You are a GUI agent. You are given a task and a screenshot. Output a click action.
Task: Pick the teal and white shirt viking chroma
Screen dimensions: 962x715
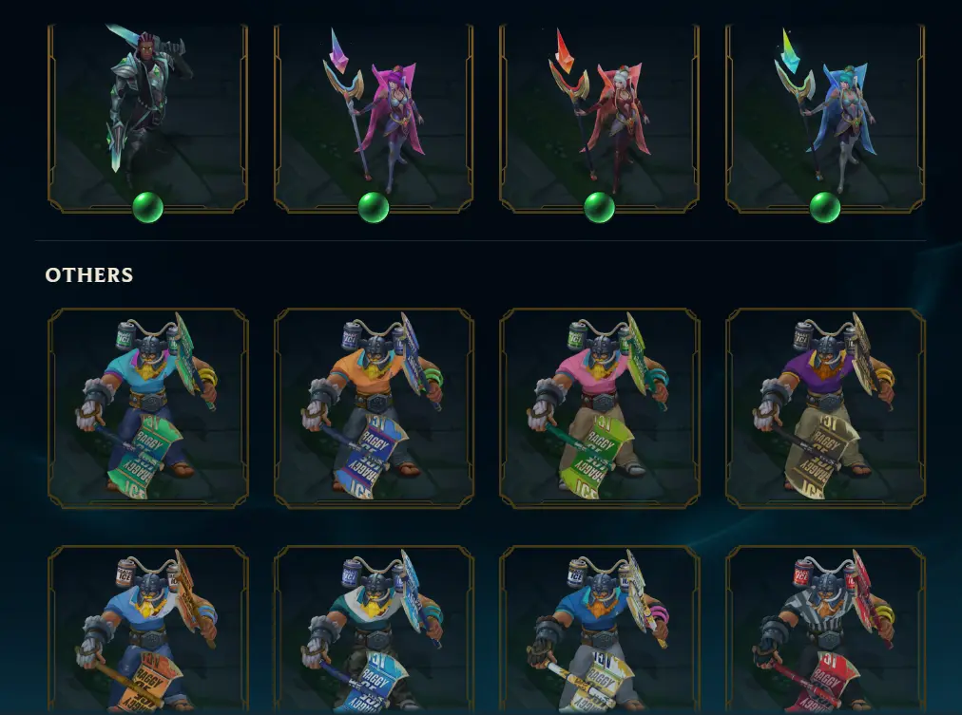(x=374, y=630)
